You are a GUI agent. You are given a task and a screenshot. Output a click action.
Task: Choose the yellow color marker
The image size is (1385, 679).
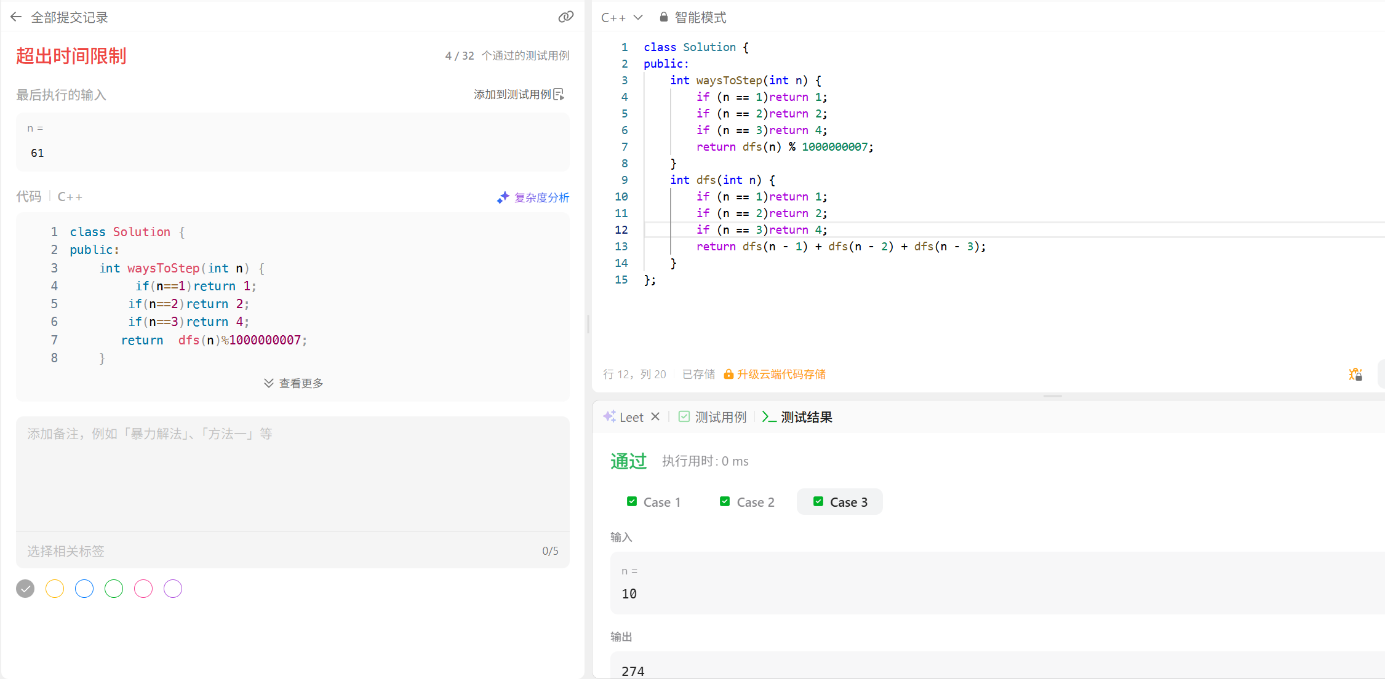[x=55, y=589]
